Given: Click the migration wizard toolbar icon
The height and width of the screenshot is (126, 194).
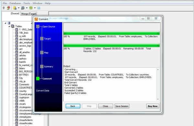Looking at the screenshot, I should coord(23,8).
